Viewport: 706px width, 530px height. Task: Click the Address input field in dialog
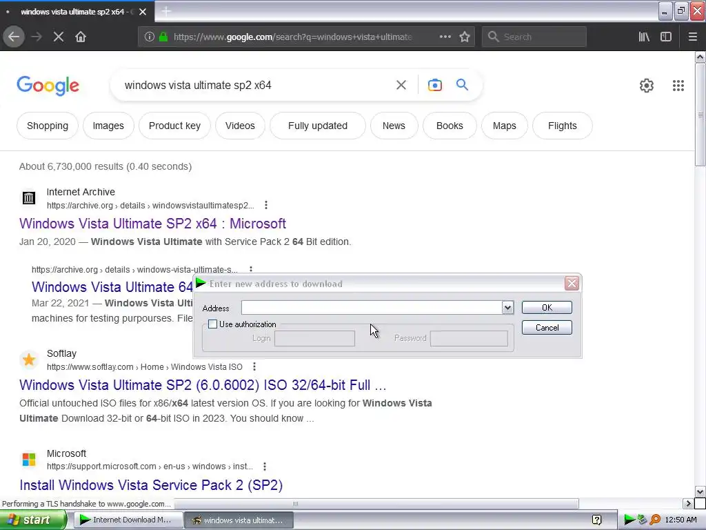(372, 308)
